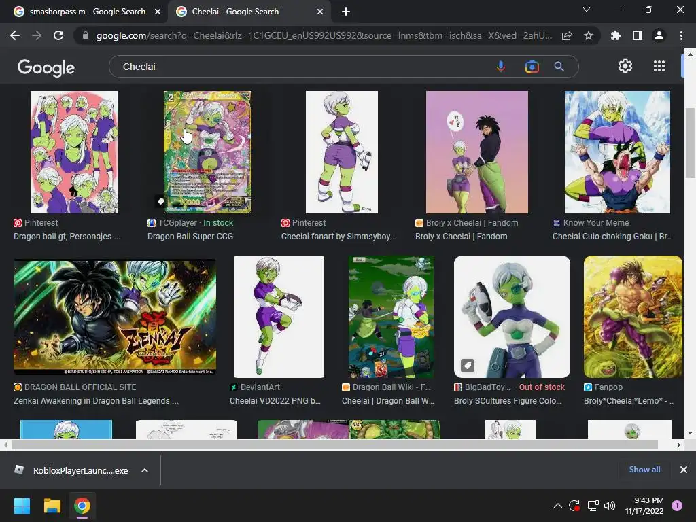Open the Simmsyboy fanart image
696x522 pixels.
342,152
